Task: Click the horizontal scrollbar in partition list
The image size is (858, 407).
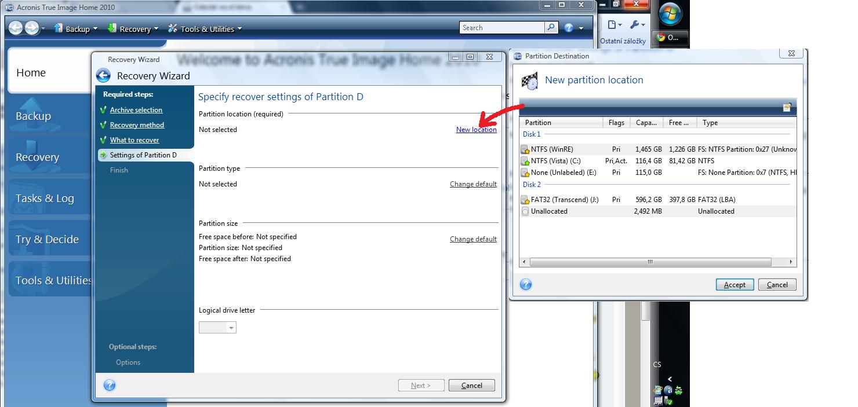Action: (x=650, y=262)
